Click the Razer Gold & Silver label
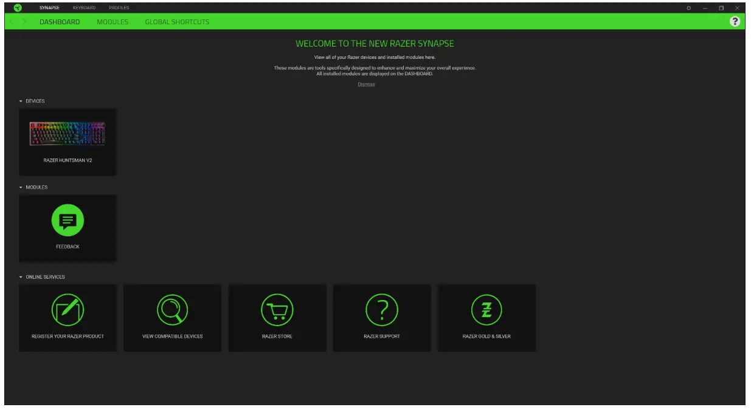Image resolution: width=751 pixels, height=410 pixels. pyautogui.click(x=486, y=336)
